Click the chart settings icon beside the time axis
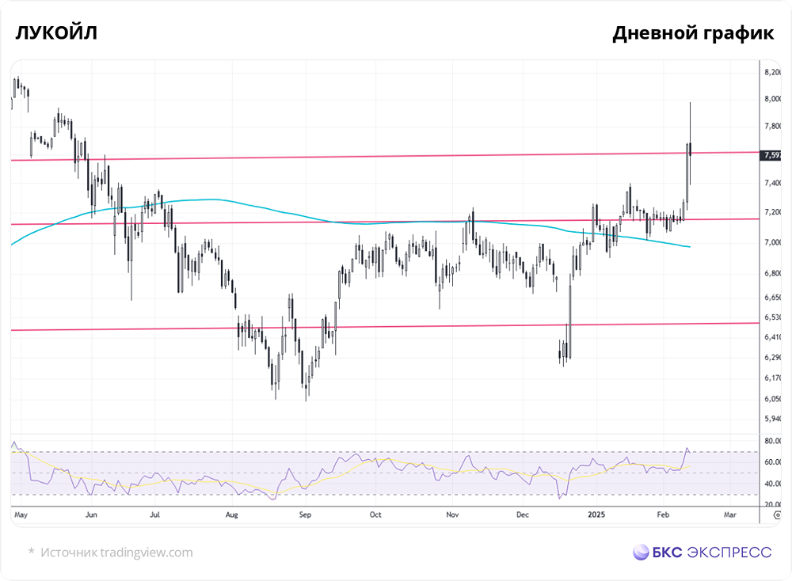This screenshot has height=581, width=792. tap(777, 515)
